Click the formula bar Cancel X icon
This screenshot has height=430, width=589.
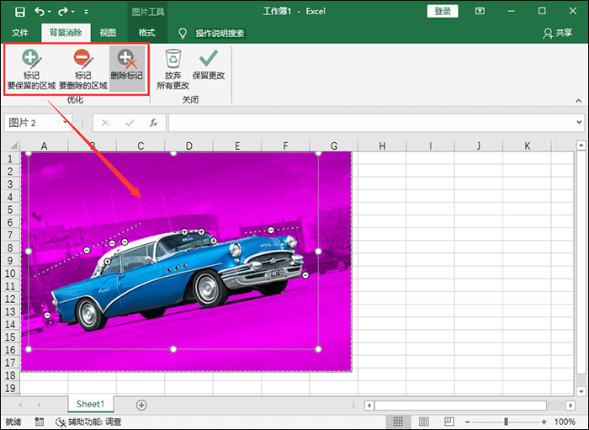tap(105, 123)
